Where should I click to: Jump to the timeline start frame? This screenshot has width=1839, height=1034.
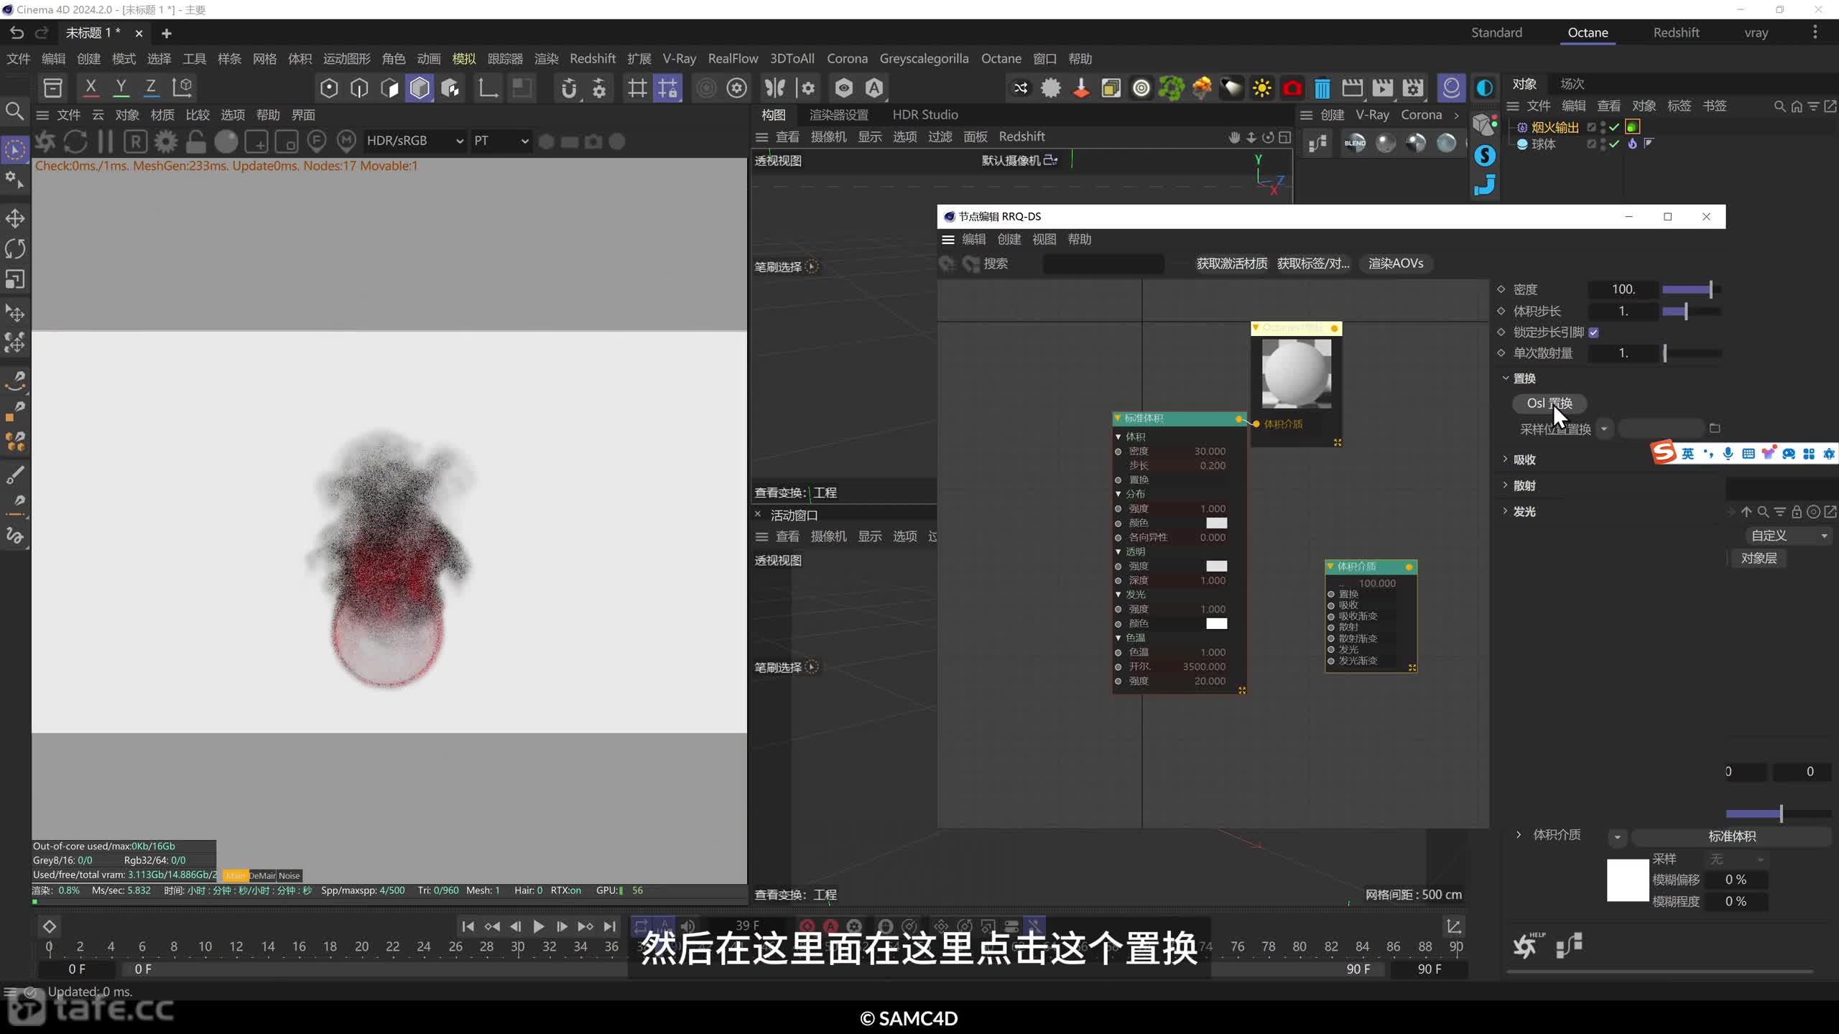tap(468, 926)
